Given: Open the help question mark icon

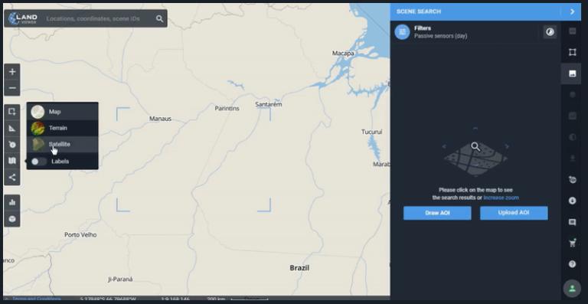Looking at the screenshot, I should 572,264.
